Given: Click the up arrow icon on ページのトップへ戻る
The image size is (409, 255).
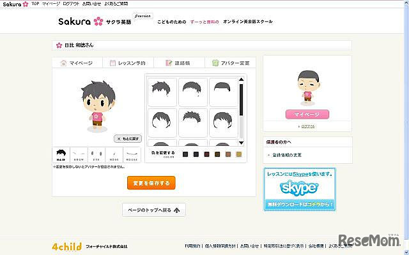Looking at the screenshot, I should click(x=177, y=210).
